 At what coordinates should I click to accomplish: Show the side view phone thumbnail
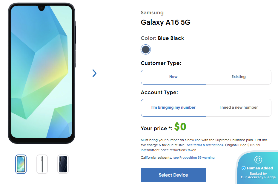click(x=42, y=164)
